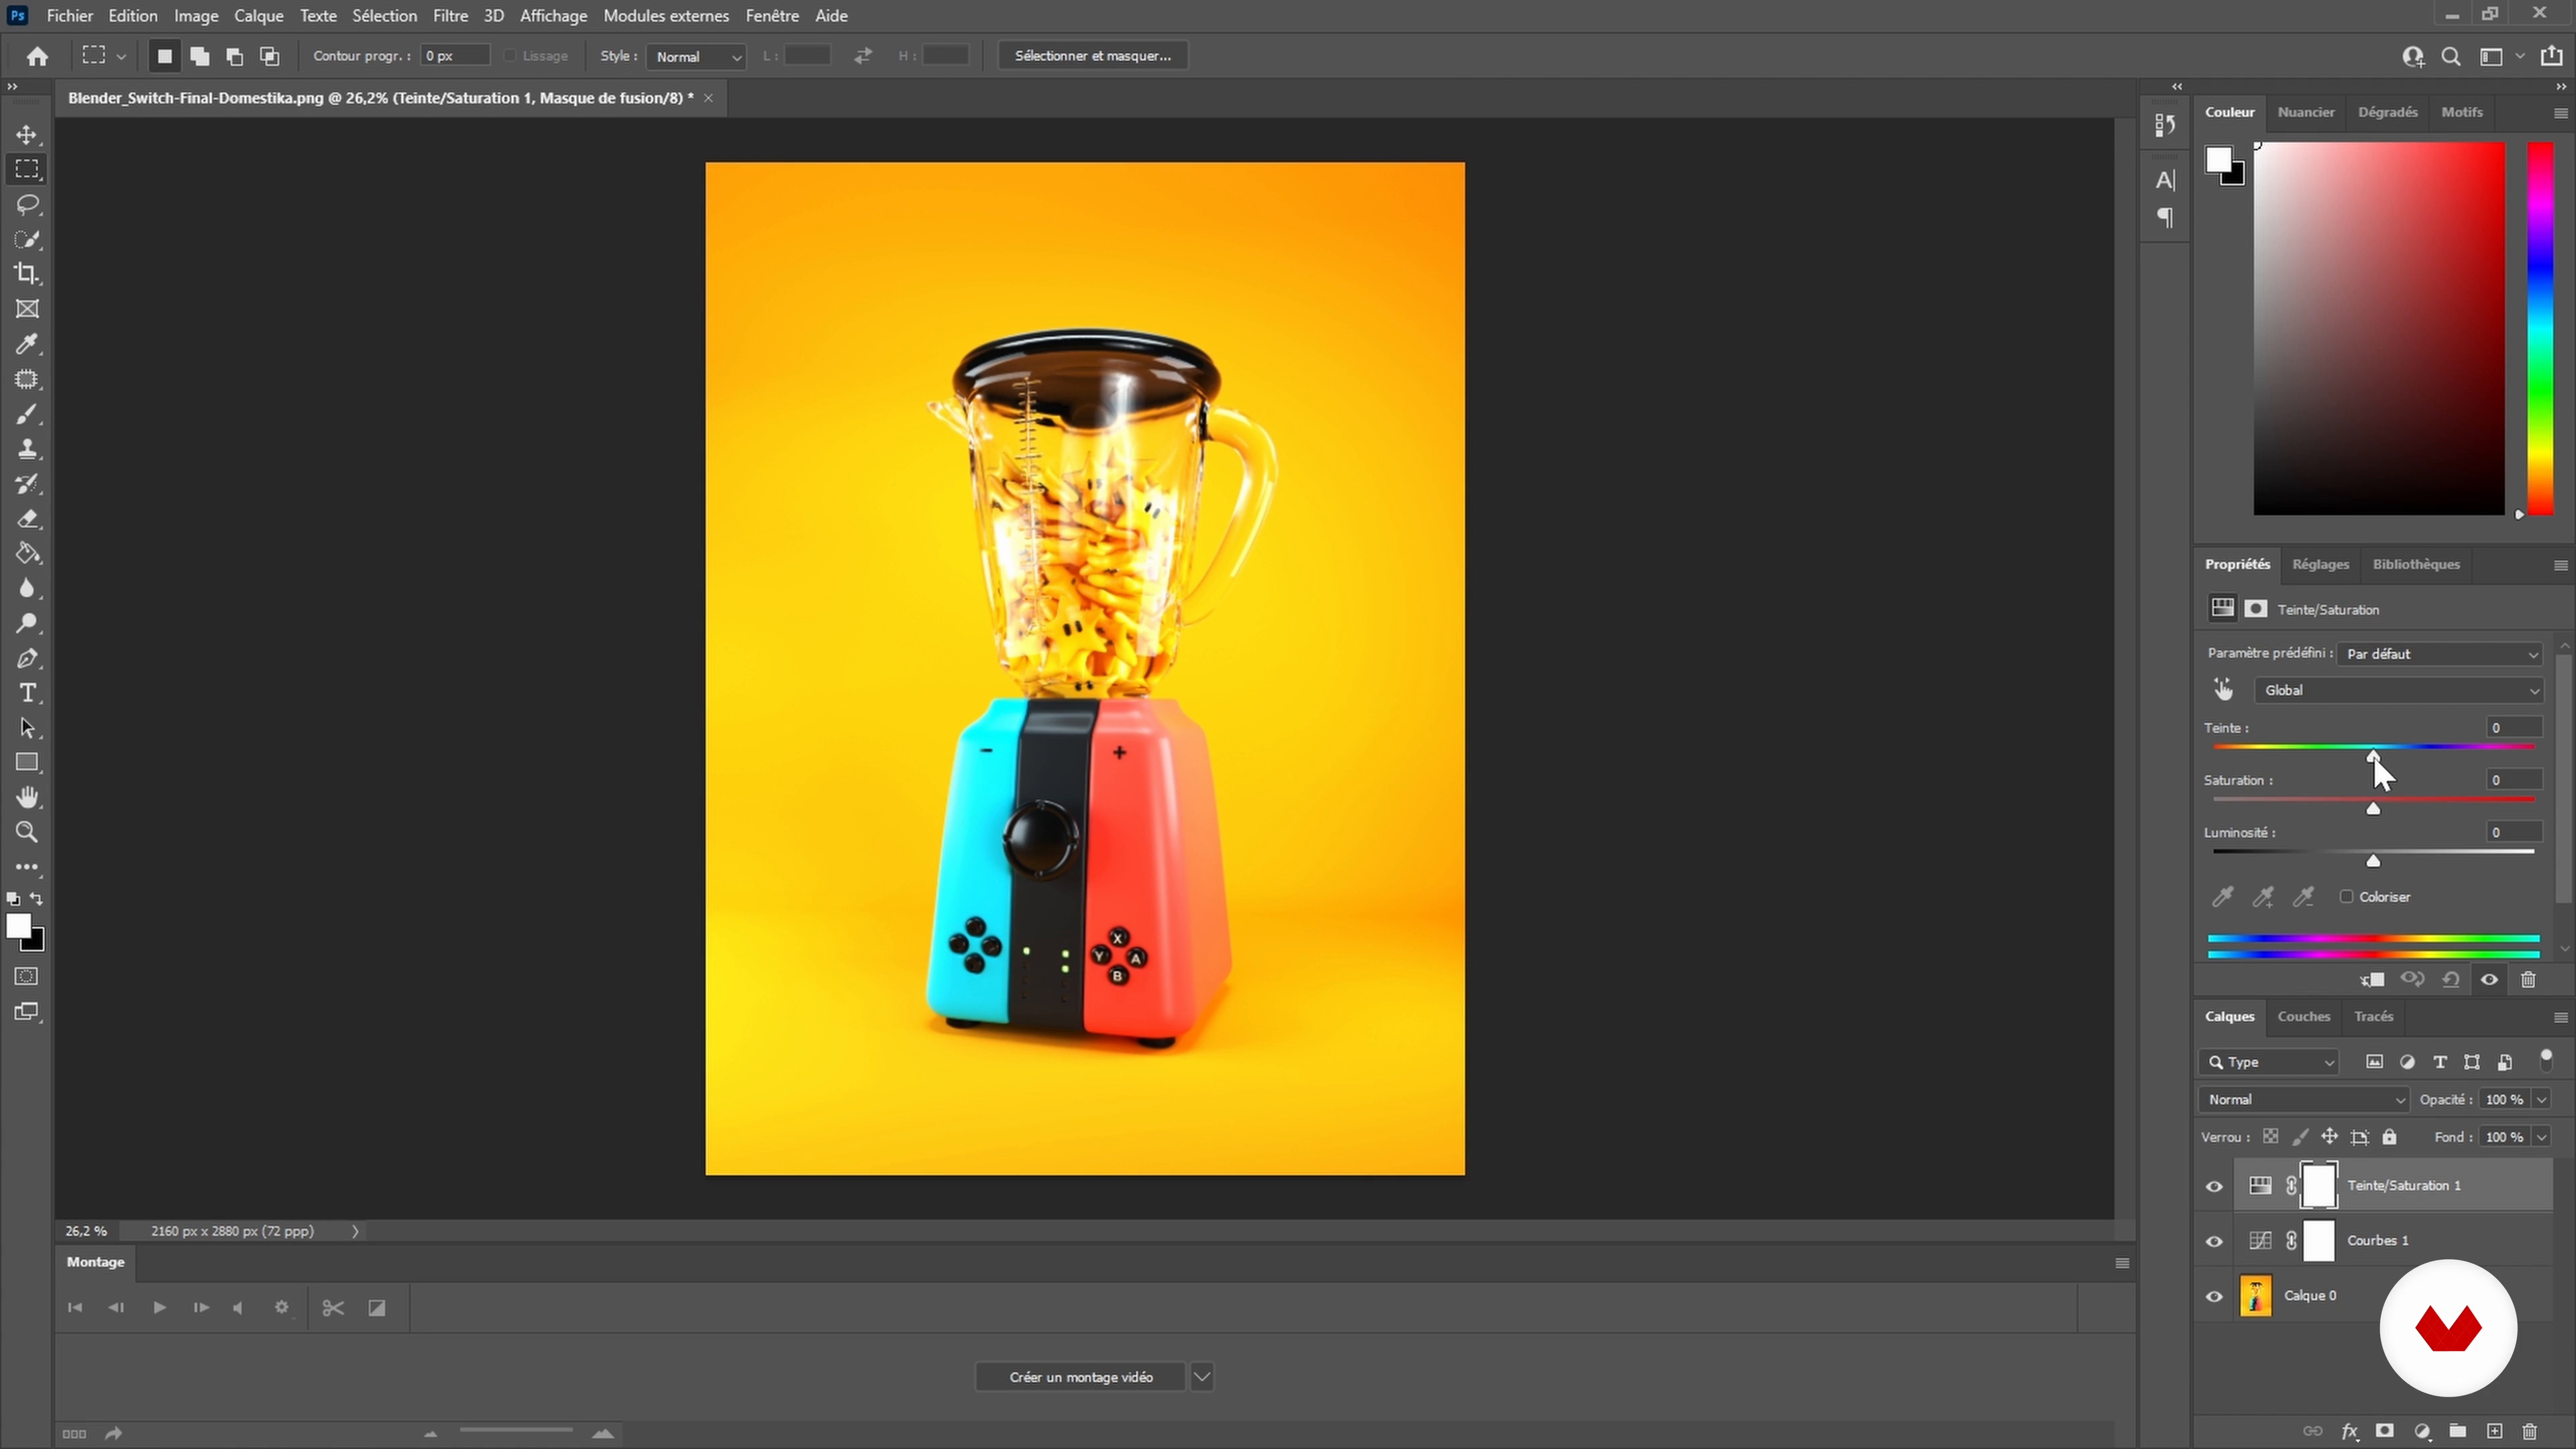The width and height of the screenshot is (2576, 1449).
Task: Open the marquee tool preset dropdown
Action: [121, 56]
